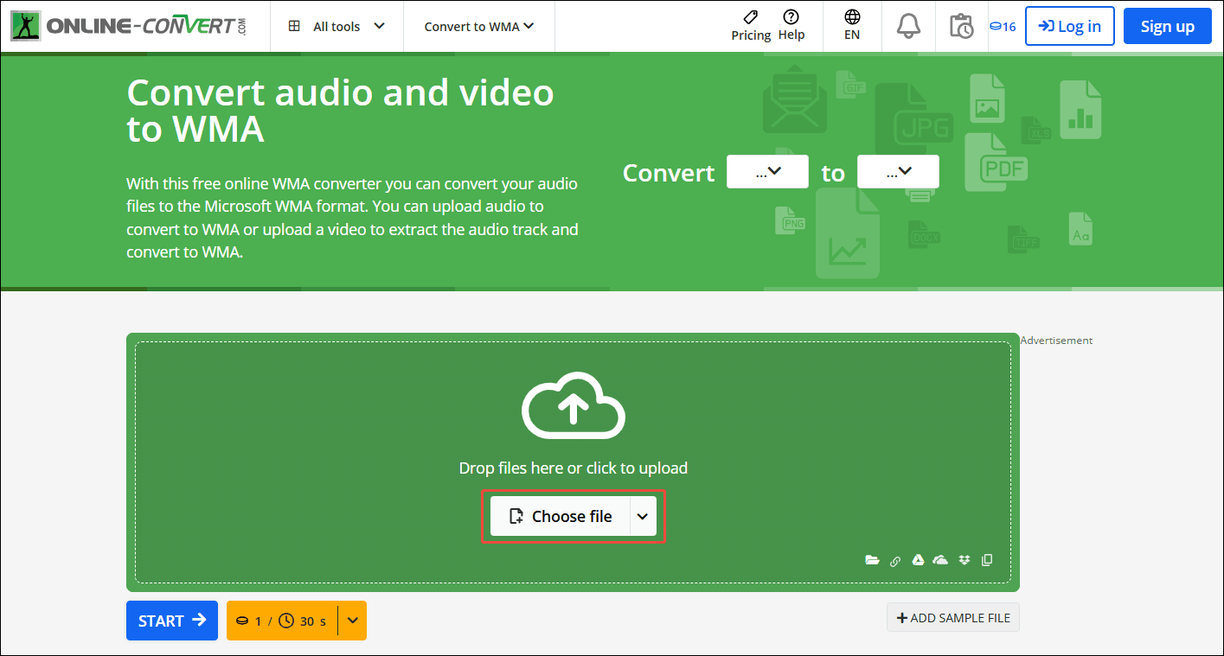Image resolution: width=1224 pixels, height=656 pixels.
Task: Upload from OneDrive cloud storage
Action: click(x=940, y=560)
